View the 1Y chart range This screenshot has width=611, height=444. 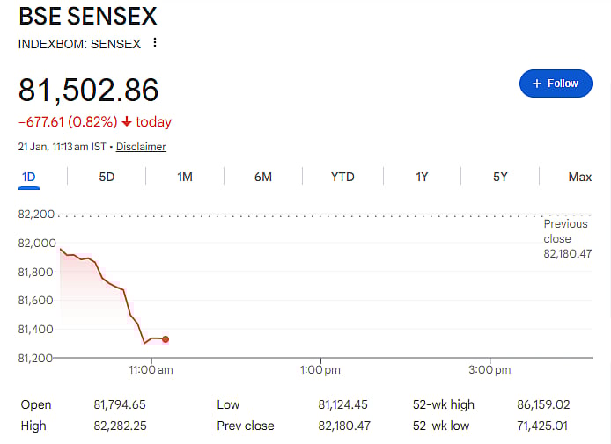pyautogui.click(x=422, y=177)
